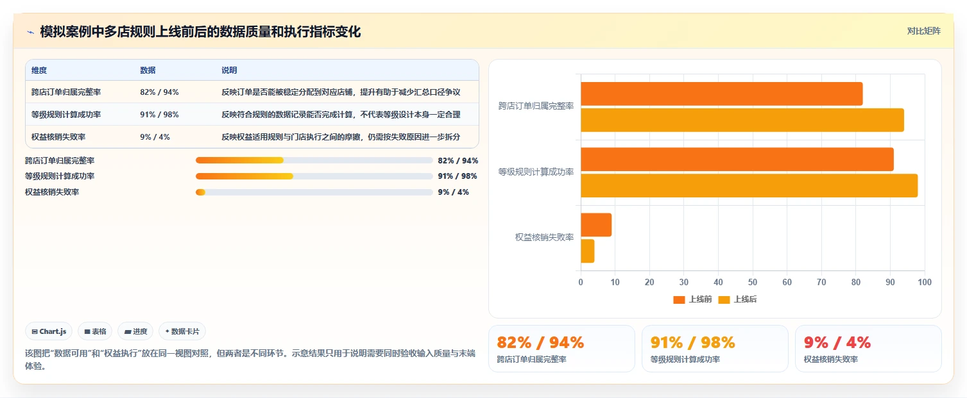The image size is (967, 398).
Task: Click chart y-axis label 跨店订单归属完整率
Action: click(x=536, y=106)
